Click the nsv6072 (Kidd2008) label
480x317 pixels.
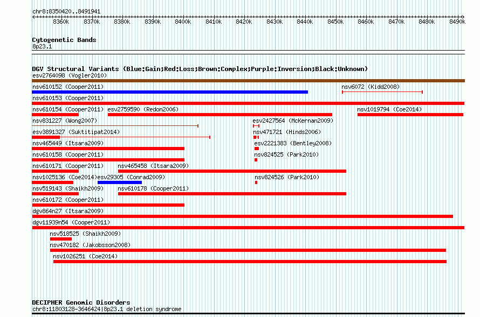(371, 87)
